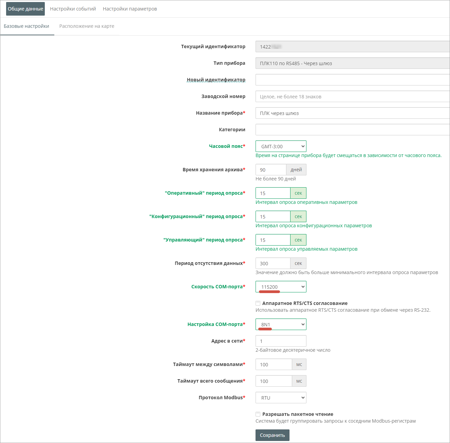Screen dimensions: 450x443
Task: Expand the Скорость COM-порта dropdown
Action: tap(281, 287)
